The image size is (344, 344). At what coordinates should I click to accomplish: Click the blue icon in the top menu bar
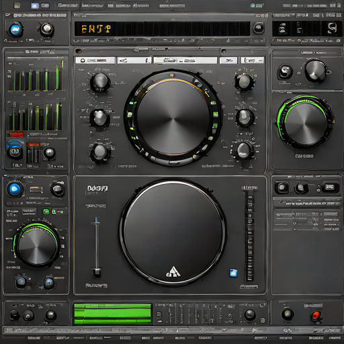34,5
